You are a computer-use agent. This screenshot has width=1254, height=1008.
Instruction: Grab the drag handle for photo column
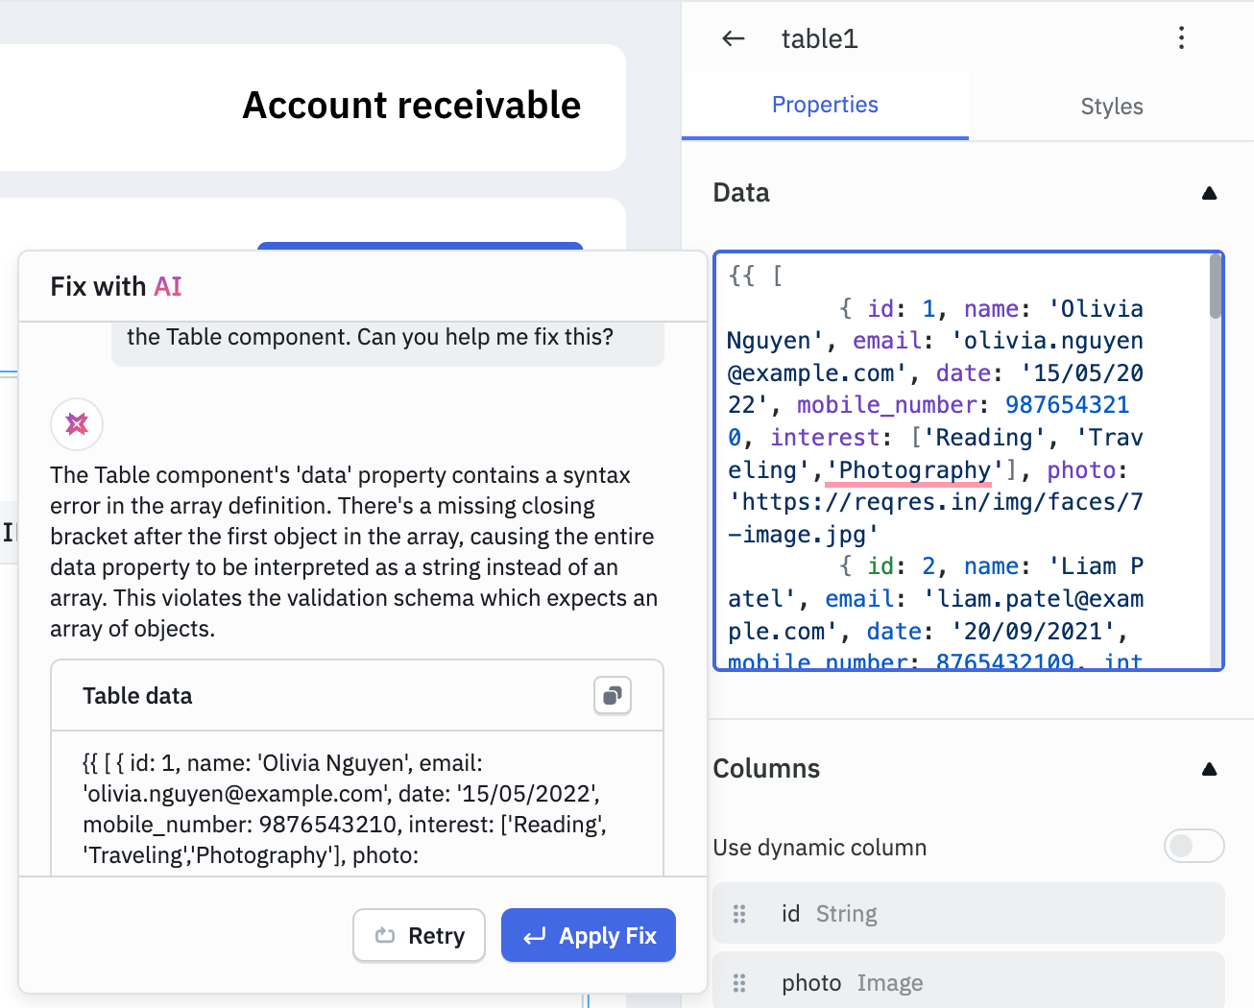tap(739, 983)
